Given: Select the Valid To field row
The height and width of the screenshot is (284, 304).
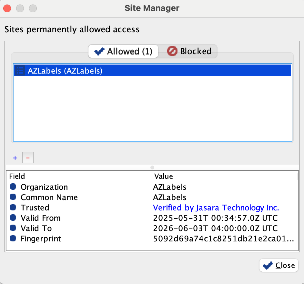Looking at the screenshot, I should [36, 228].
